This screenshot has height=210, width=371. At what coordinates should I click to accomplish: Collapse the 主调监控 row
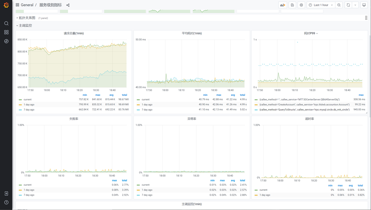click(25, 26)
